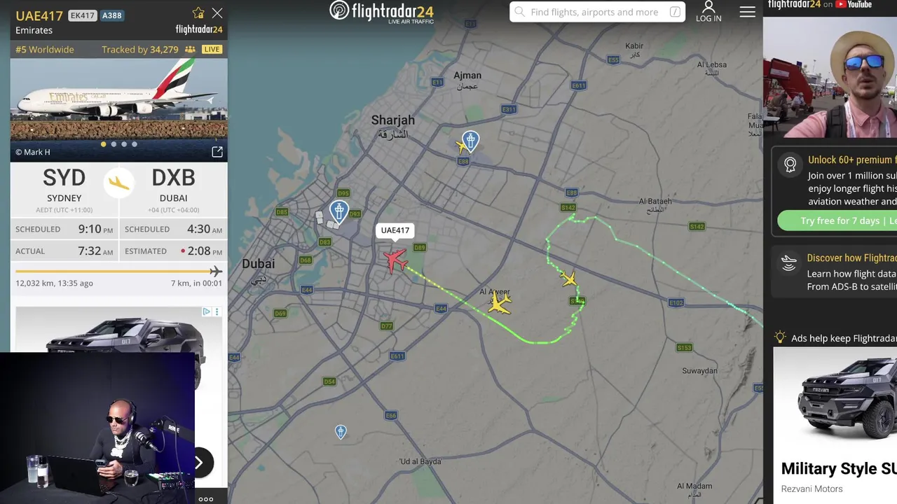
Task: Click Try free for 7 days button
Action: (837, 220)
